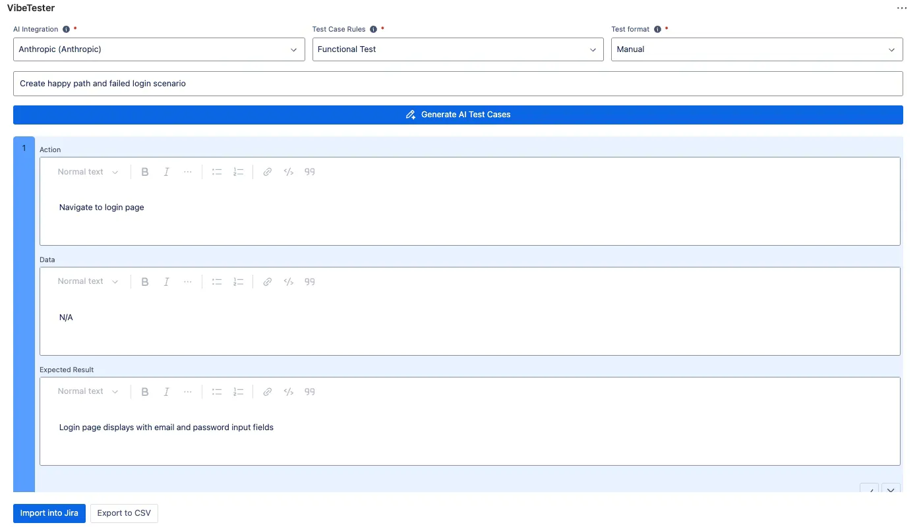923x527 pixels.
Task: Insert bullet list in the Action editor
Action: pos(217,172)
